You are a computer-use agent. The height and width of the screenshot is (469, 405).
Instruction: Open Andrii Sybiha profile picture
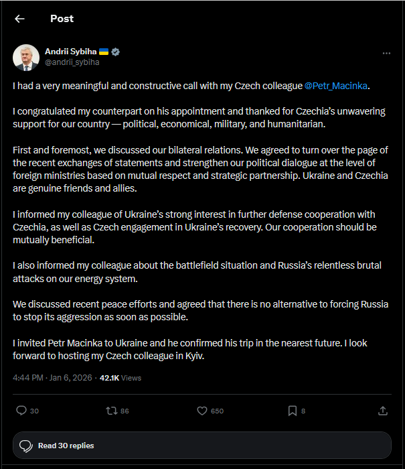(26, 57)
